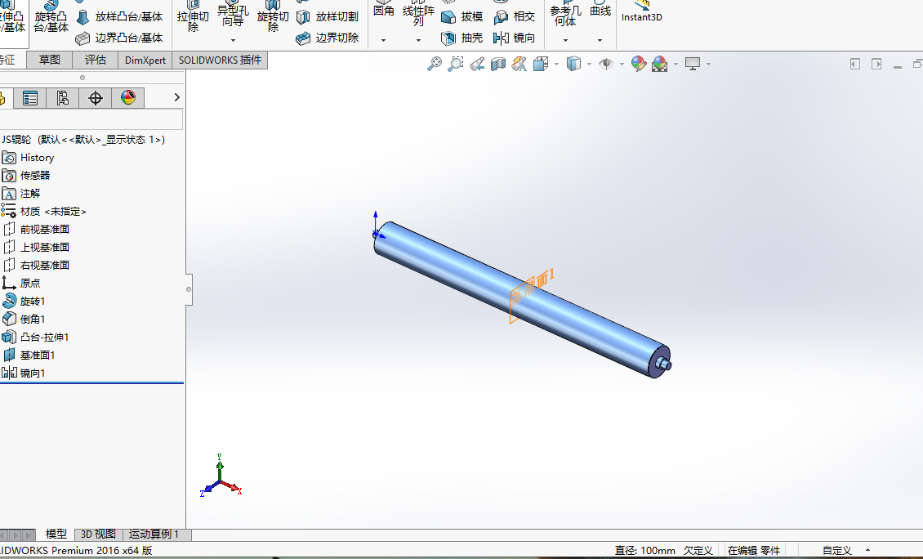Open the 曲线 curves dropdown arrow
923x559 pixels.
point(600,40)
